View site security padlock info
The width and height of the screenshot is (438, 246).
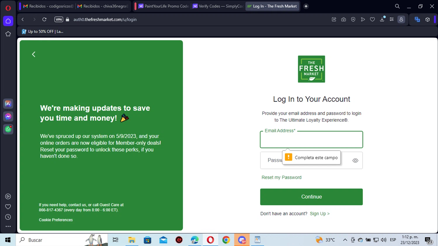[x=68, y=20]
